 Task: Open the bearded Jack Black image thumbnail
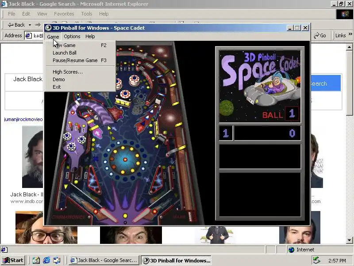32,157
